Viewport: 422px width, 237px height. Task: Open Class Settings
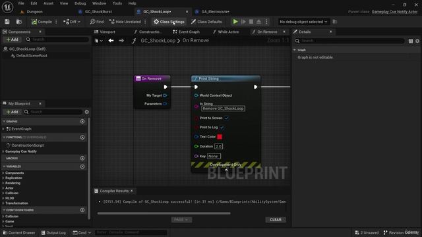tap(169, 22)
